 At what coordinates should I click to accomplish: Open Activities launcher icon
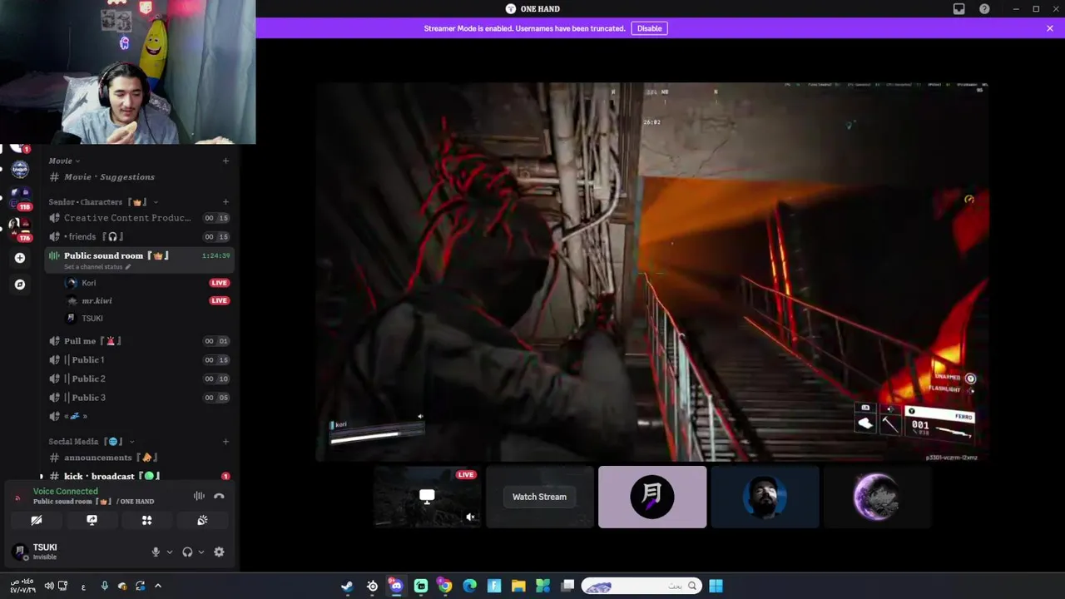click(146, 520)
